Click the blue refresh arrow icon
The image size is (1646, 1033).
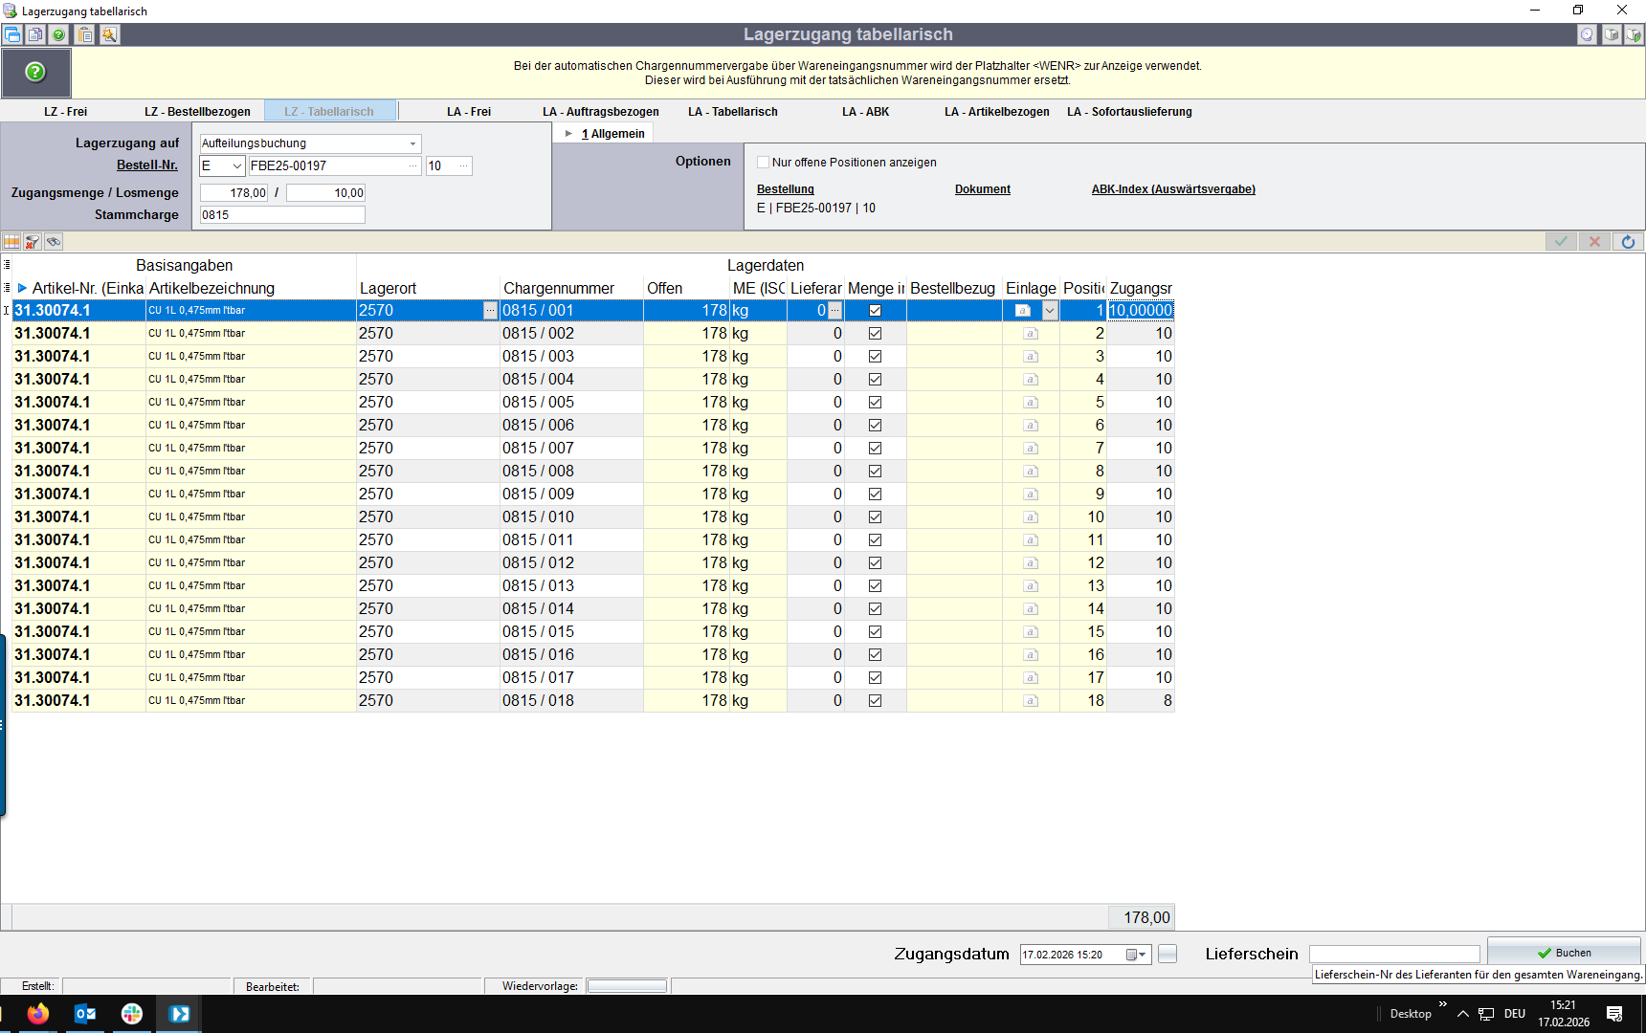point(1628,242)
